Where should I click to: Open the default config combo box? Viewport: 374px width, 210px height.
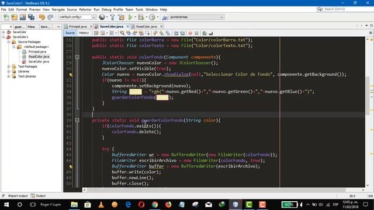[77, 17]
